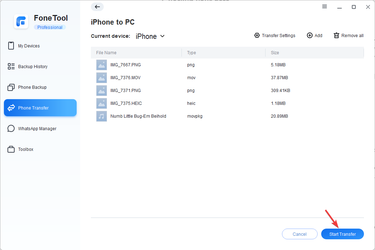Switch to Phone Backup section
The width and height of the screenshot is (375, 250).
point(40,87)
